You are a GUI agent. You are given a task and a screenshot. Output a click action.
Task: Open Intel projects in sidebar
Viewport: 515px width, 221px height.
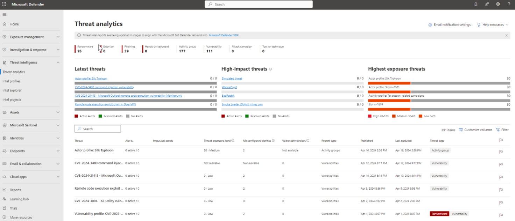pyautogui.click(x=12, y=100)
